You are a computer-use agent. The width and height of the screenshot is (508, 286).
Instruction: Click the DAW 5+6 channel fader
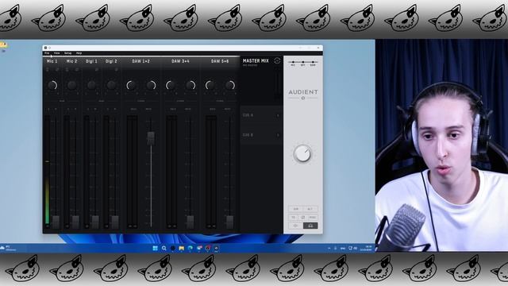coord(229,222)
